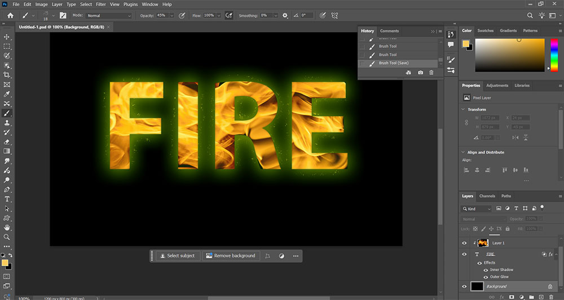Delete current history state with trash icon
Image resolution: width=564 pixels, height=300 pixels.
[x=431, y=73]
